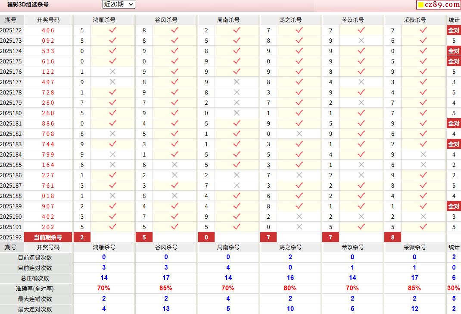
Task: Click 荡之杀号 X mark in row 2025191
Action: pos(299,227)
